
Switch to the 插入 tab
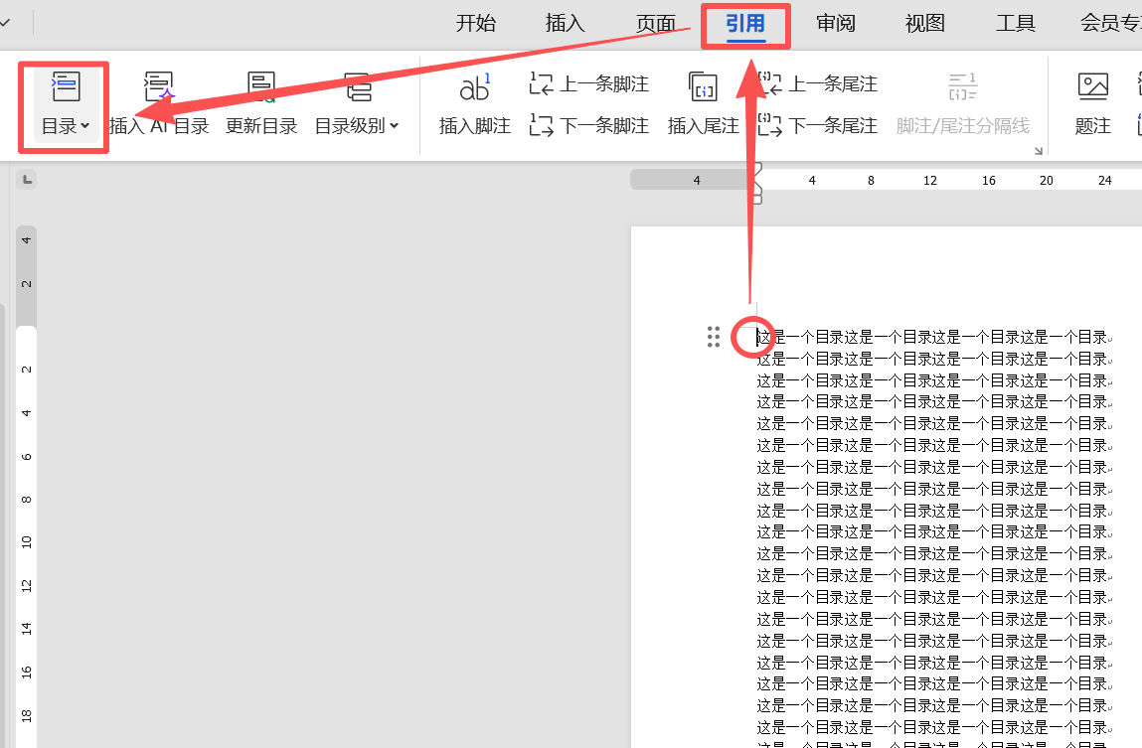[x=565, y=24]
